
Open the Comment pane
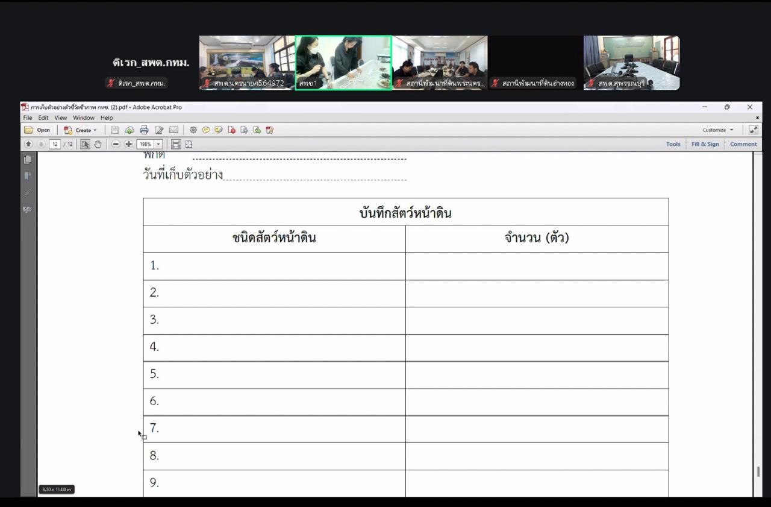[x=743, y=144]
